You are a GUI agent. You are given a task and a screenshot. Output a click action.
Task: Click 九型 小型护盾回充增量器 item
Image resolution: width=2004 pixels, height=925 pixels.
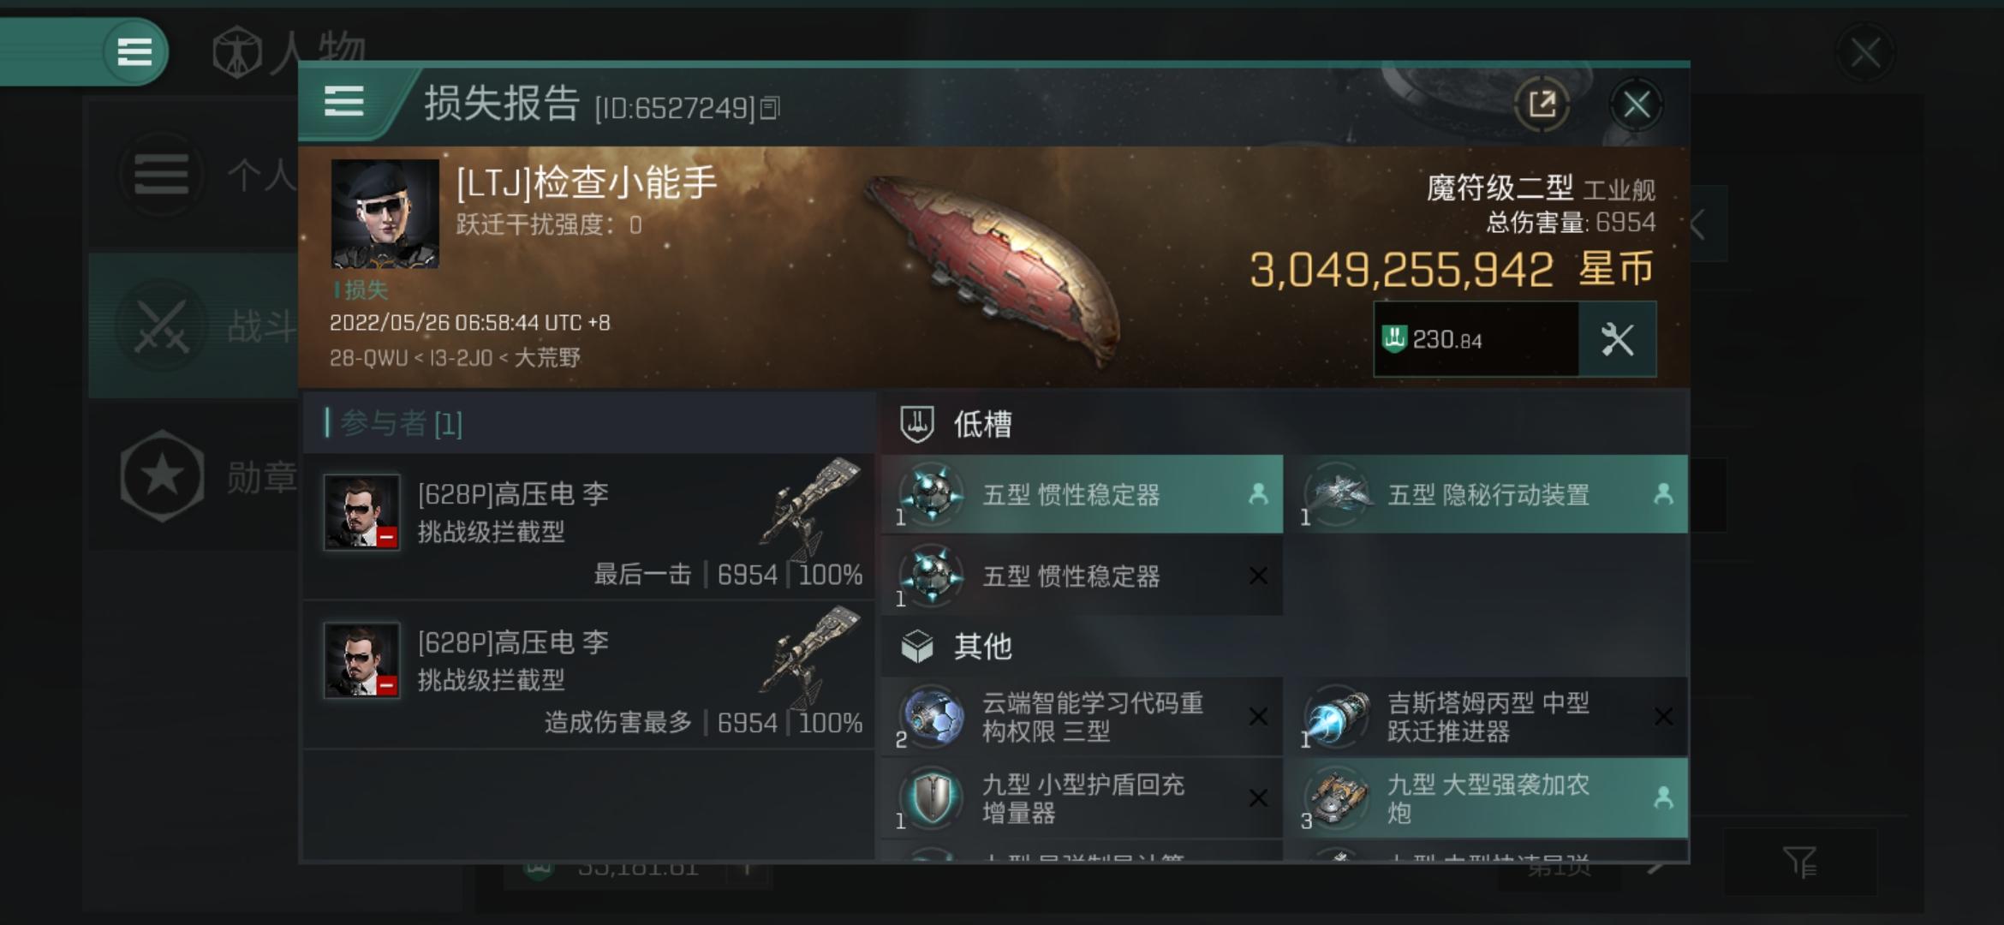(1083, 797)
